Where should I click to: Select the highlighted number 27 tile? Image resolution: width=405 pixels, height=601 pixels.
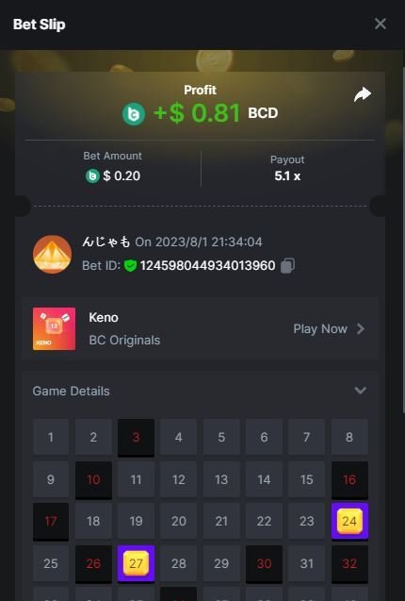136,564
